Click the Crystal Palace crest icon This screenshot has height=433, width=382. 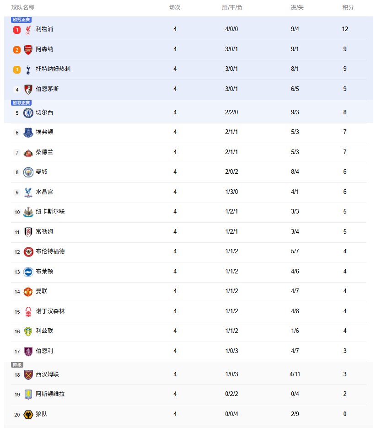(x=28, y=192)
